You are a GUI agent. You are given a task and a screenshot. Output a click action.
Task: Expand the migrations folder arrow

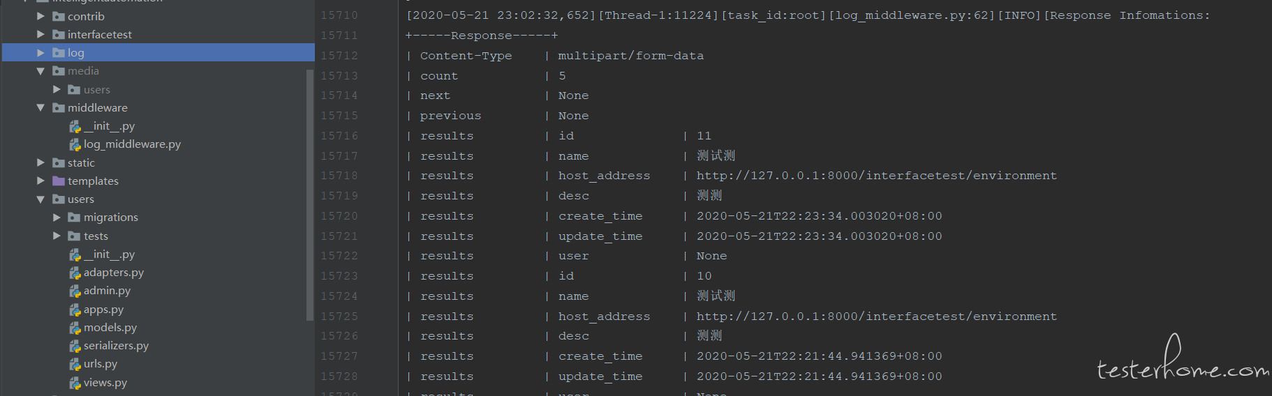(57, 218)
